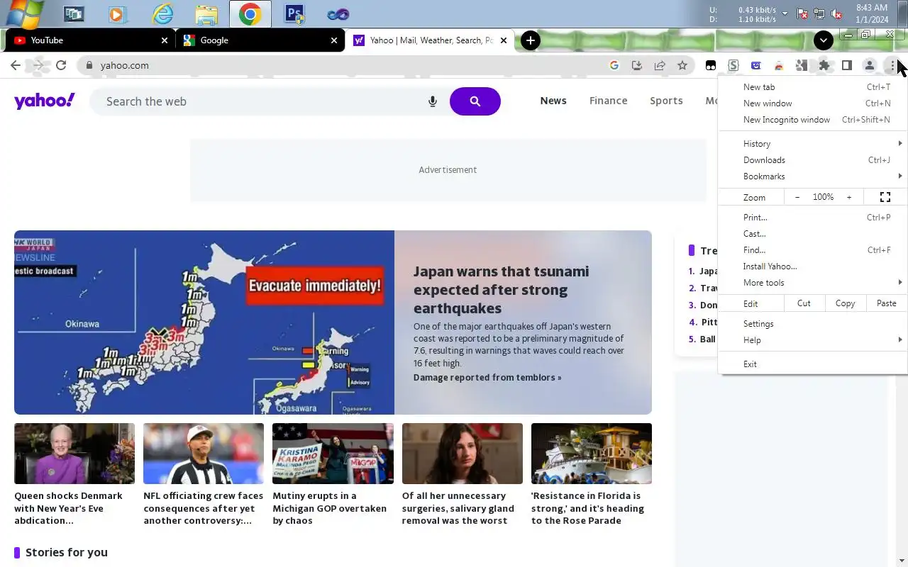Open a new tab with plus button

[531, 40]
